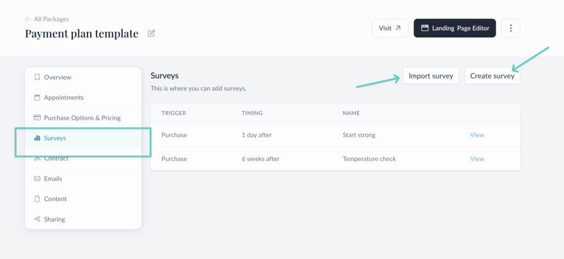Click the Overview bookmark icon
Viewport: 564px width, 259px height.
pyautogui.click(x=37, y=78)
